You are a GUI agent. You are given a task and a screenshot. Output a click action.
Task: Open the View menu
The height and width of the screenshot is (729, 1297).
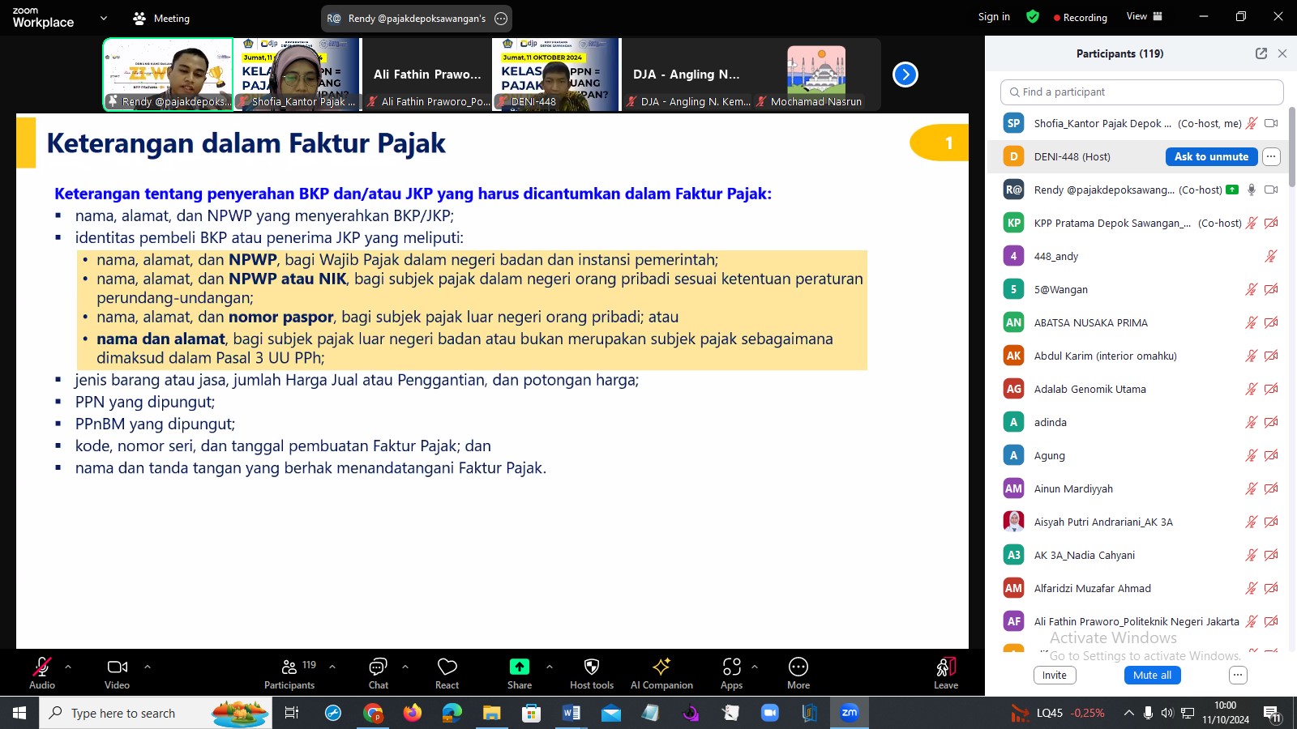pyautogui.click(x=1143, y=17)
